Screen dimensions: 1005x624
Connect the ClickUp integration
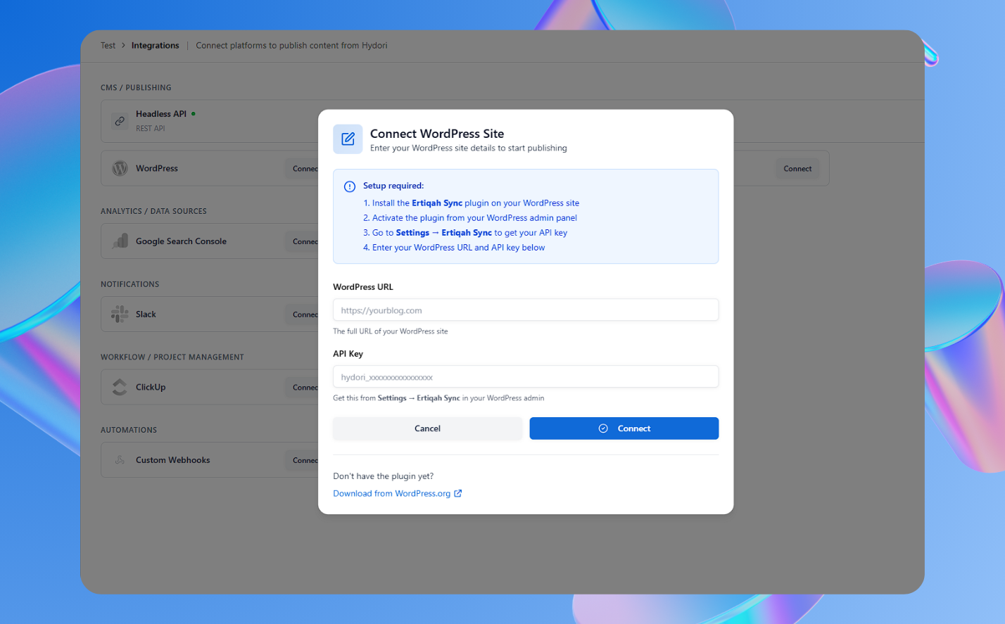click(302, 388)
